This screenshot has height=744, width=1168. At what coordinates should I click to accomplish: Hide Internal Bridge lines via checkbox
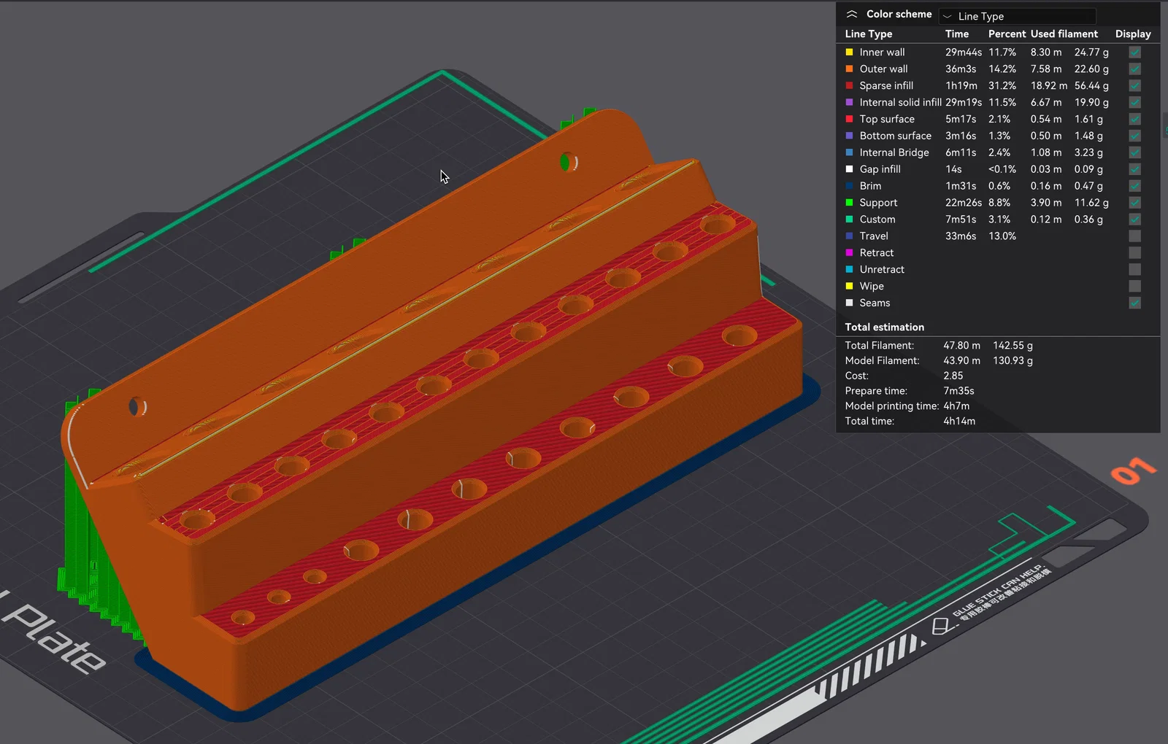1134,153
